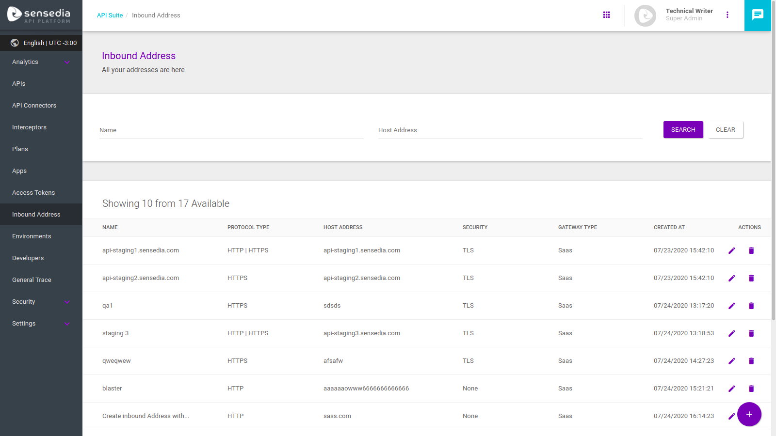Expand the Security section
This screenshot has width=776, height=436.
(x=41, y=301)
